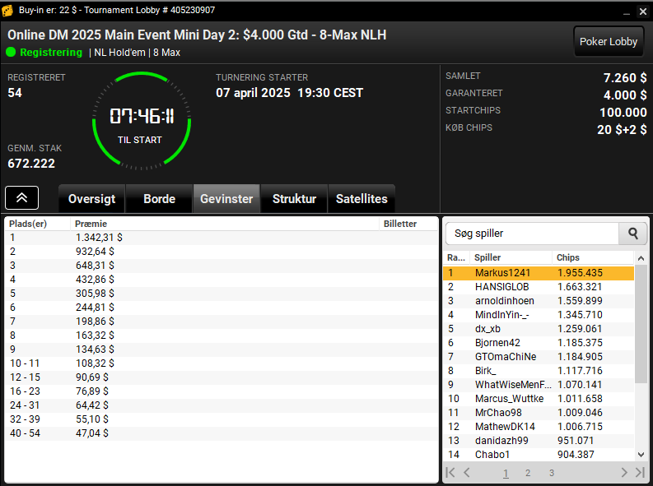Click the poker app logo icon
This screenshot has width=653, height=486.
pos(7,11)
